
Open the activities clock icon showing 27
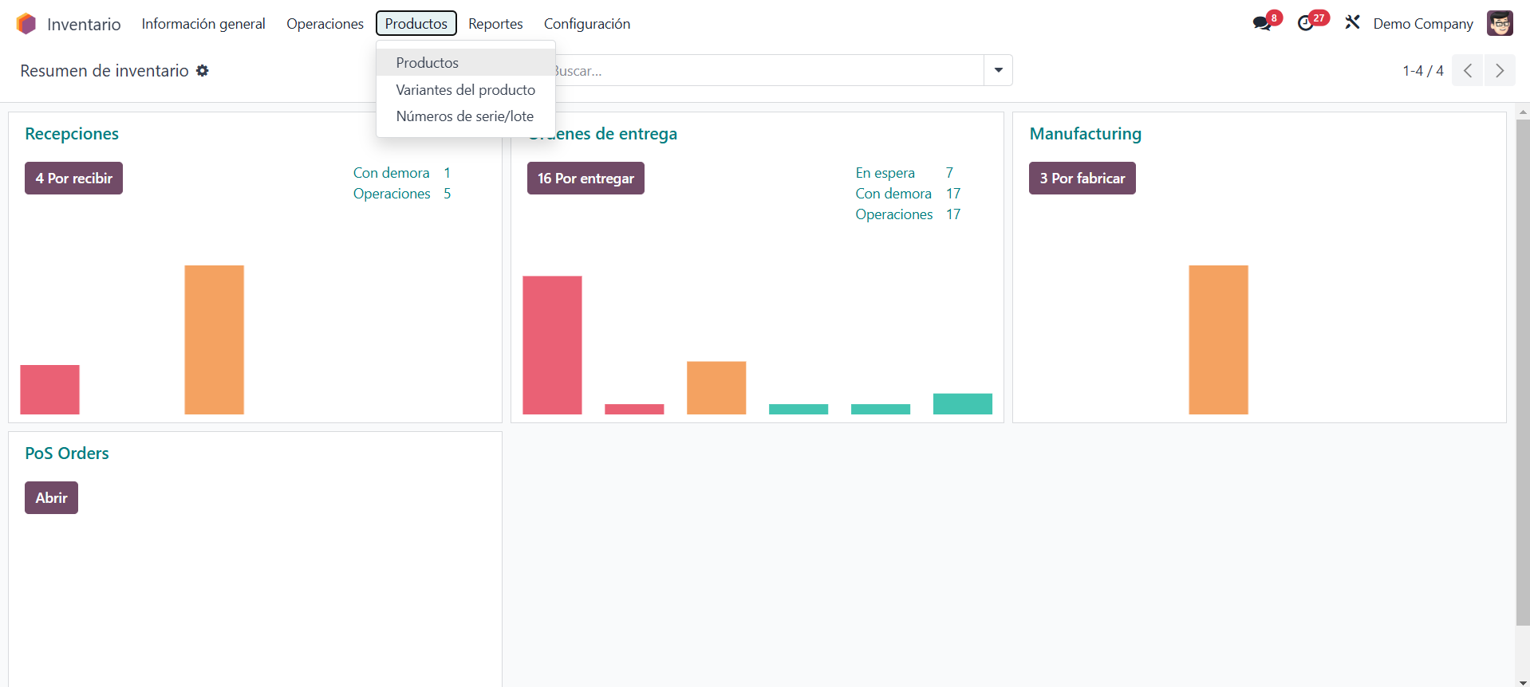pyautogui.click(x=1306, y=23)
